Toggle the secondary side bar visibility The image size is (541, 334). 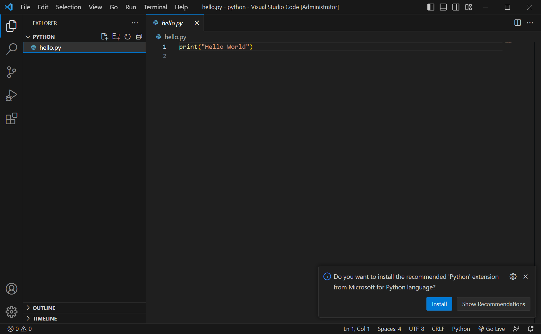[456, 7]
